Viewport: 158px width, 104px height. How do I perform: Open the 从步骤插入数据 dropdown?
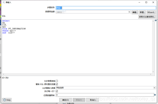pyautogui.click(x=154, y=88)
